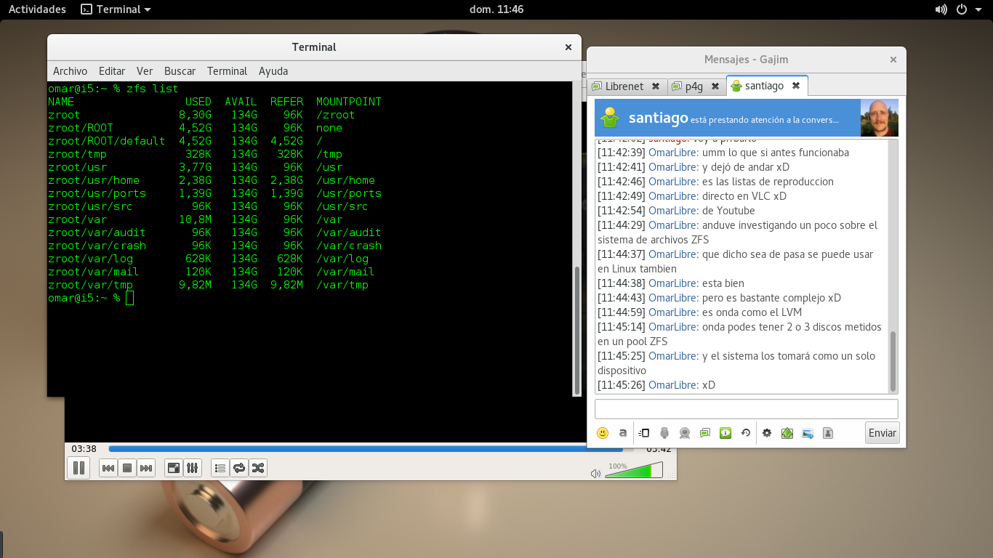Viewport: 993px width, 558px height.
Task: Open the Editar menu in Terminal
Action: click(112, 71)
